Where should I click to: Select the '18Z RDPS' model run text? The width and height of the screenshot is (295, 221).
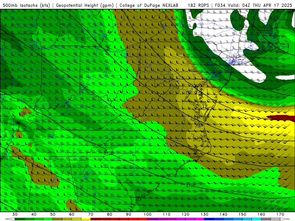(x=198, y=5)
